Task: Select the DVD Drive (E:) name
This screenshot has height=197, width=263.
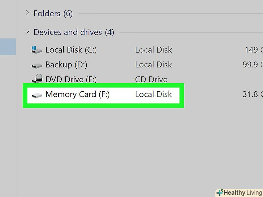Action: 71,79
